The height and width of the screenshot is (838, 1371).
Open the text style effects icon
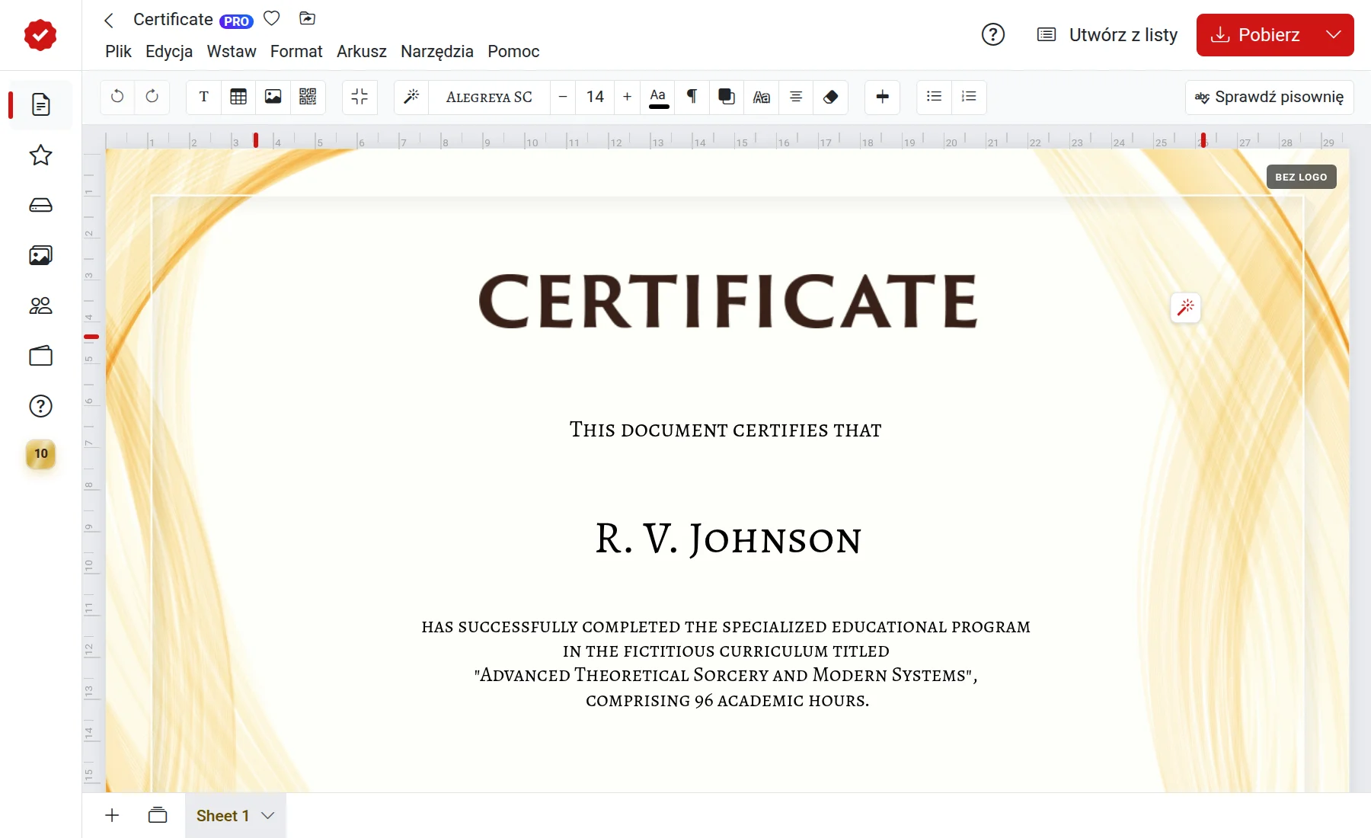[x=762, y=97]
